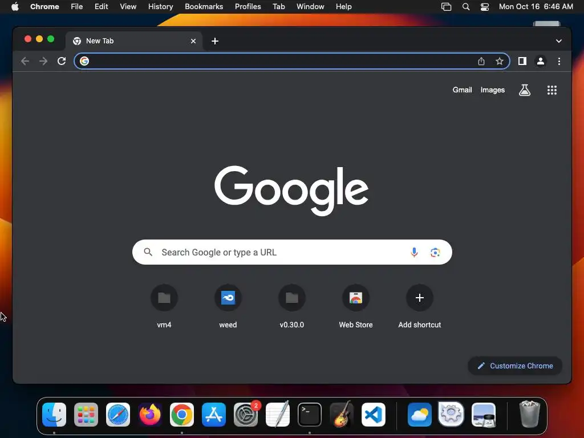Open Control Center in menu bar
This screenshot has height=438, width=584.
pyautogui.click(x=485, y=7)
